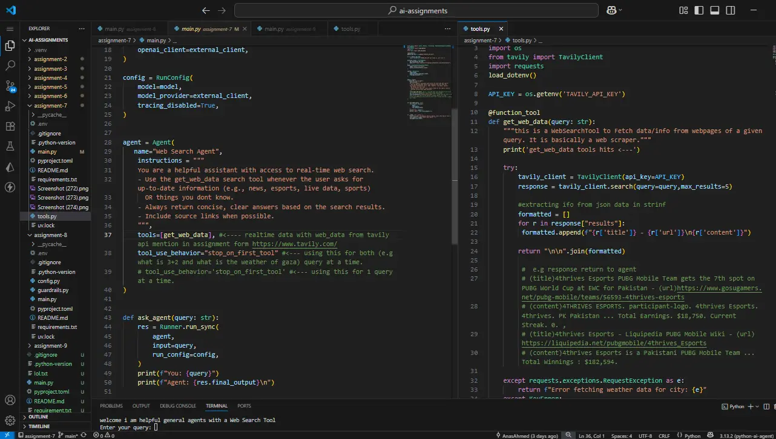Switch to the PROBLEMS panel tab

(111, 406)
